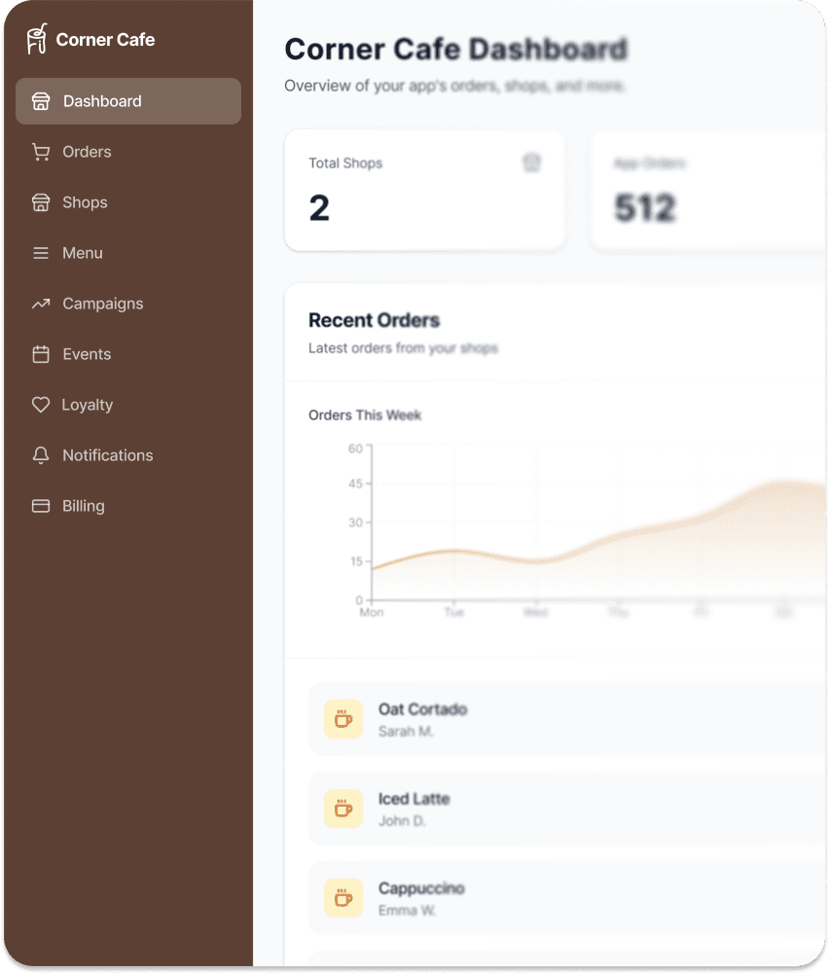Screen dimensions: 829x974
Task: Click the Orders shopping cart icon
Action: [41, 152]
